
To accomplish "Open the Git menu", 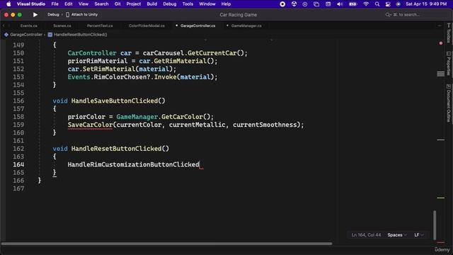I will click(x=117, y=4).
